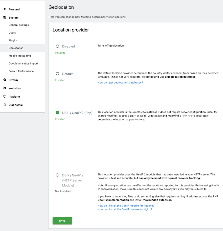Expand the Websites section
This screenshot has height=231, width=223.
tap(15, 88)
